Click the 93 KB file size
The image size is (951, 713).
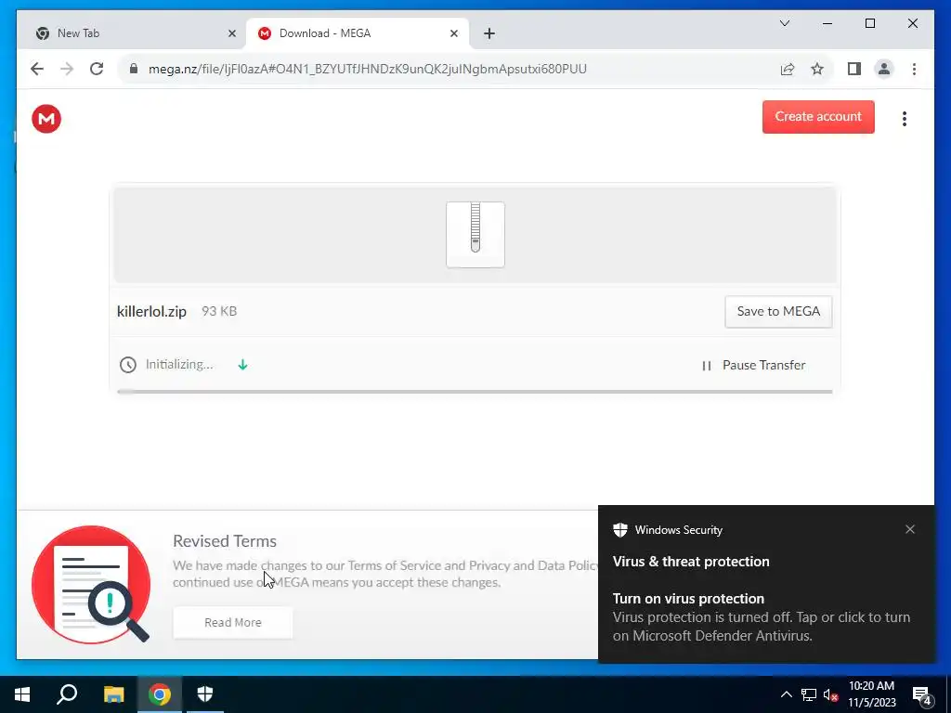(219, 311)
